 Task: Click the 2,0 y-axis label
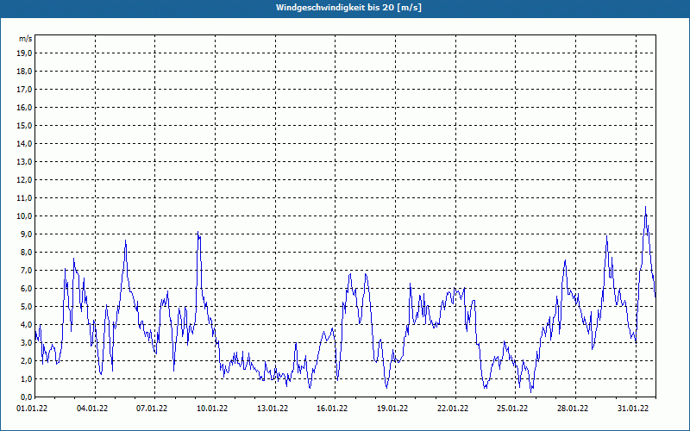pos(26,361)
